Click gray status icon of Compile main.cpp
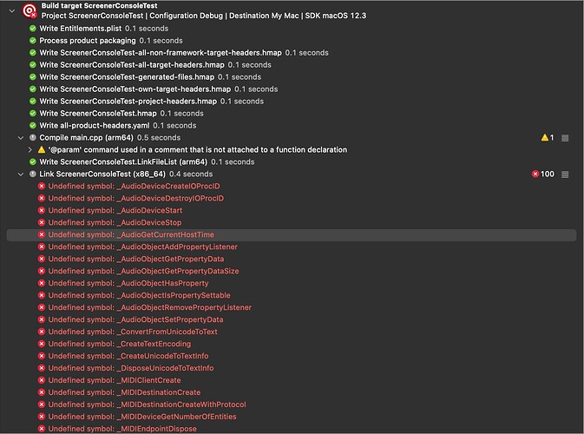584x434 pixels. pyautogui.click(x=33, y=137)
